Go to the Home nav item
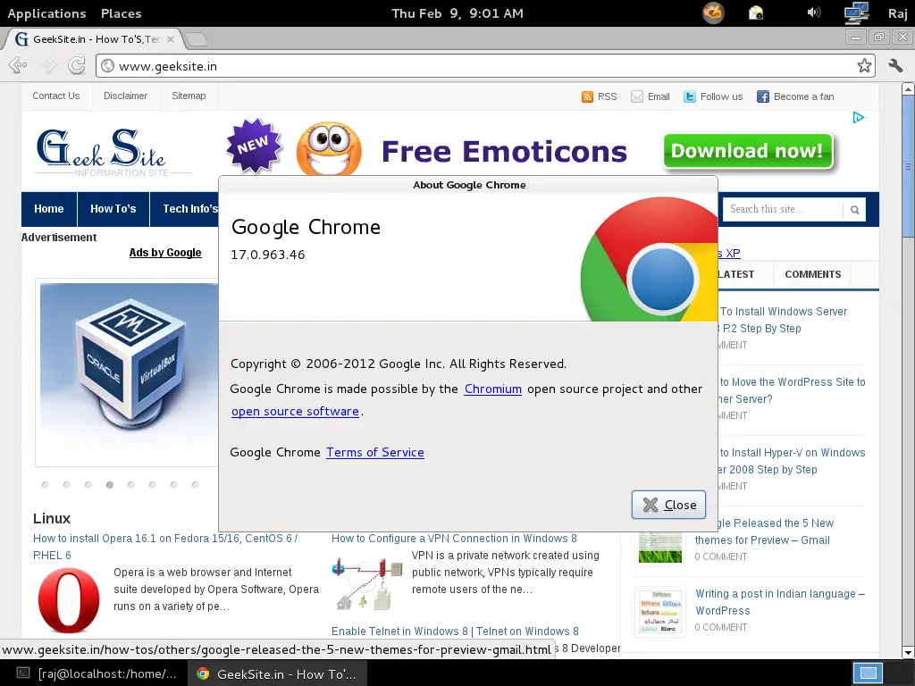Viewport: 915px width, 686px height. tap(49, 209)
